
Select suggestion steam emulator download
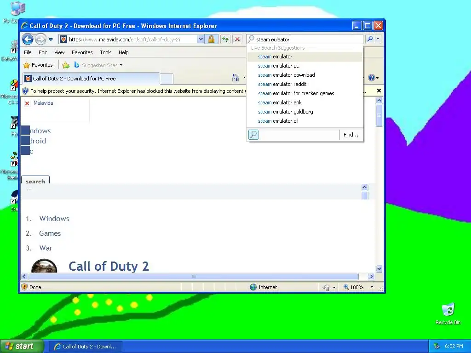[x=304, y=75]
